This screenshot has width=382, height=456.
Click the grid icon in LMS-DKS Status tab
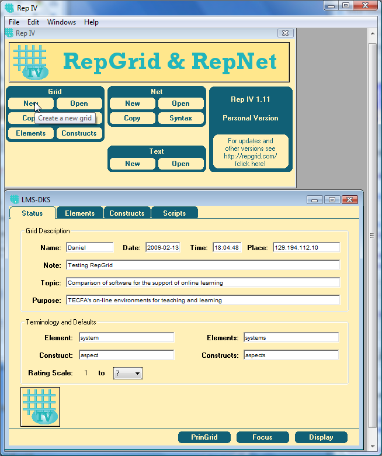[40, 406]
